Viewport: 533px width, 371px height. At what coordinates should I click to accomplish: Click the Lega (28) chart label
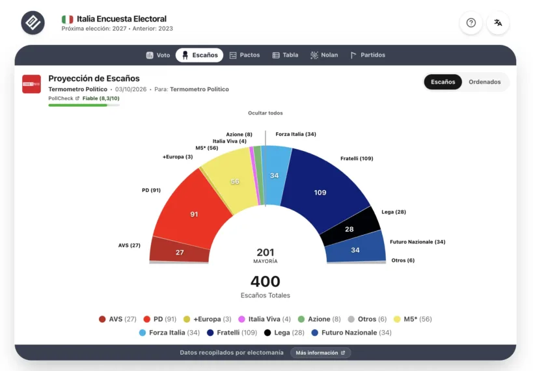[394, 212]
